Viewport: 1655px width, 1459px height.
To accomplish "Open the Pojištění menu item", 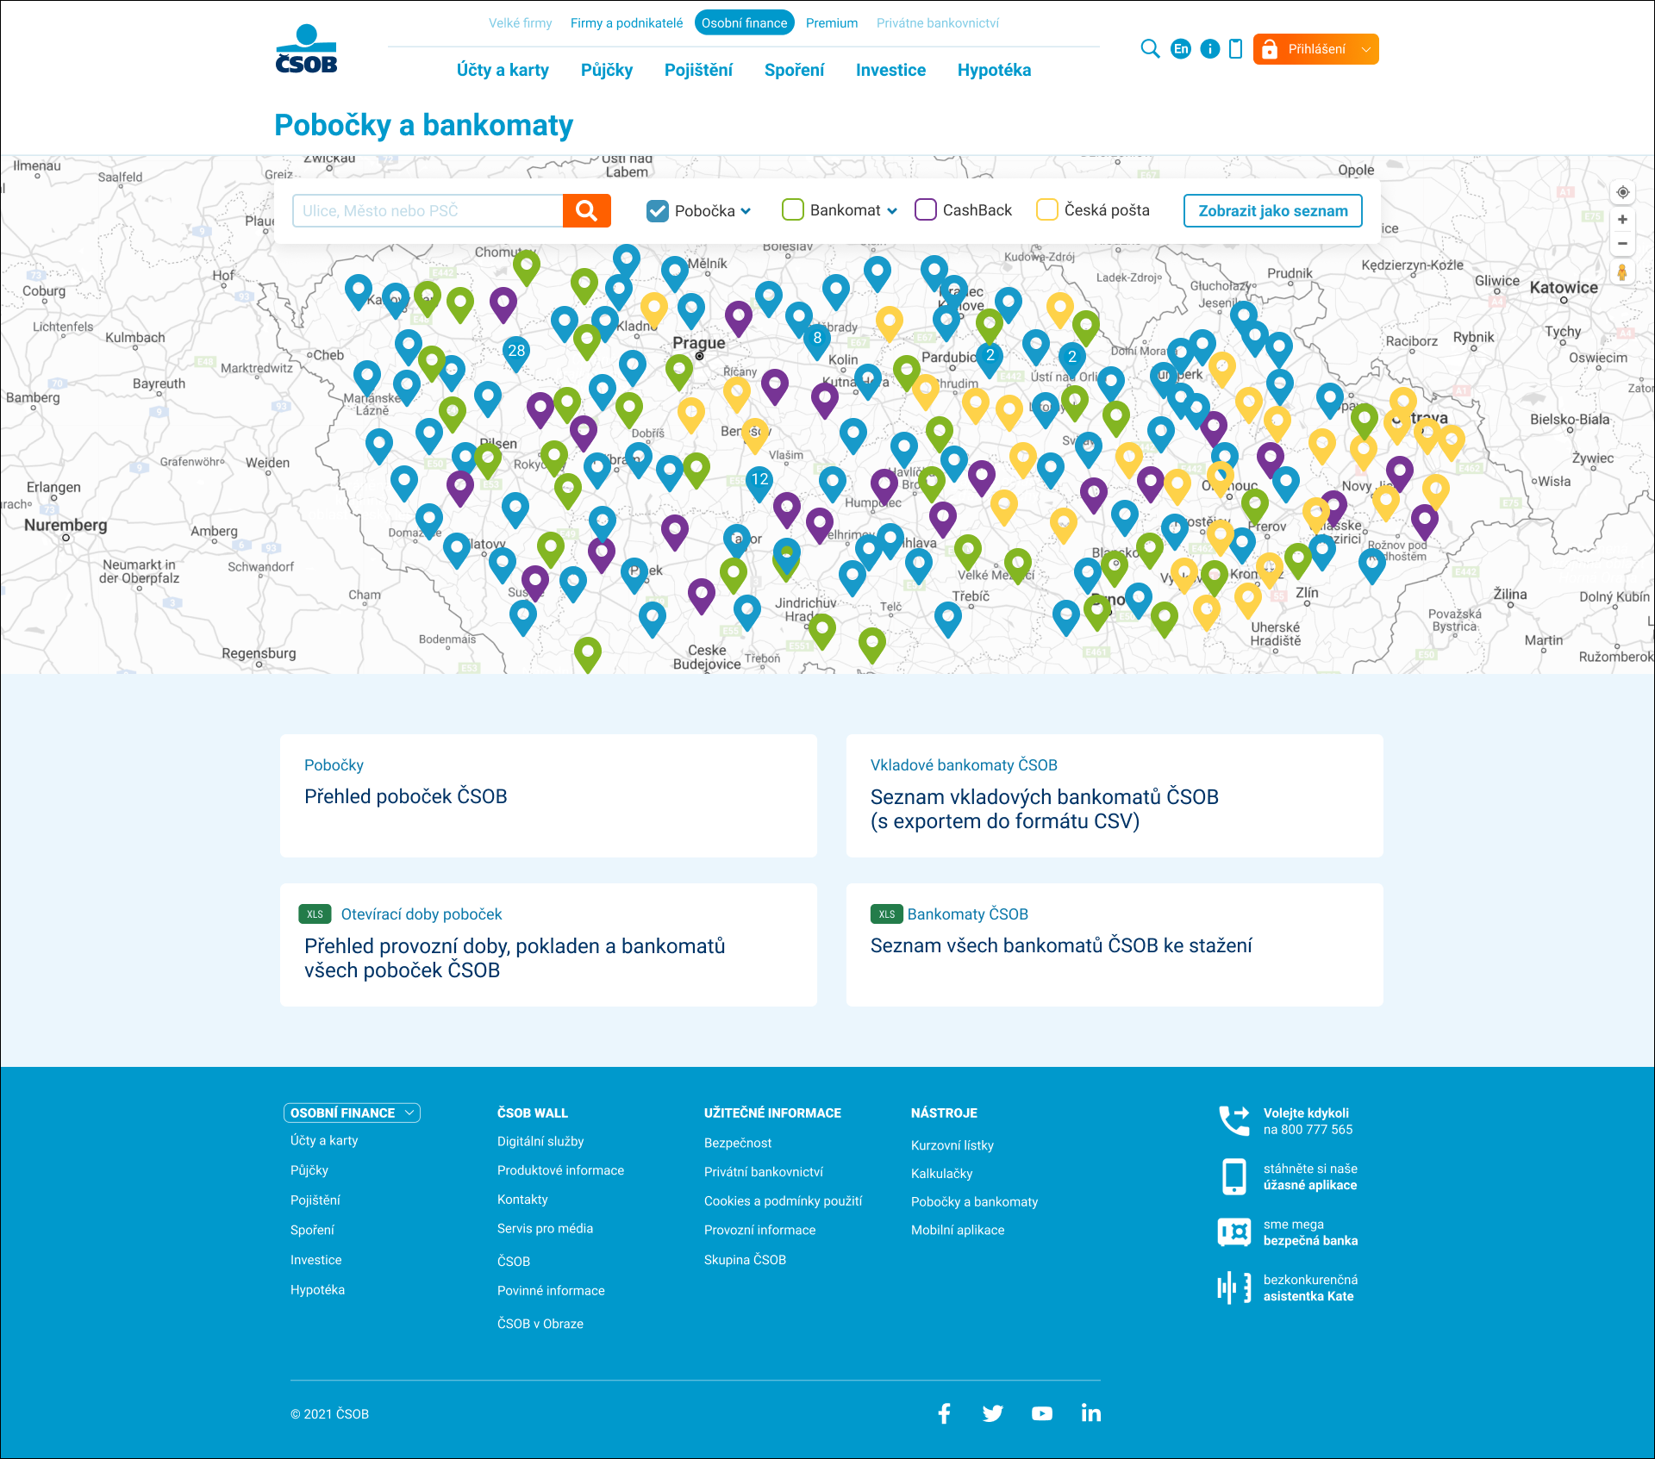I will click(698, 71).
